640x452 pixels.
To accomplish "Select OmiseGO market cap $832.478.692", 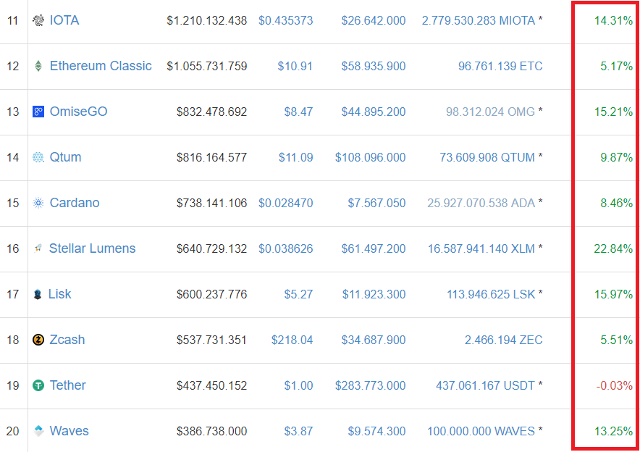I will (x=212, y=112).
